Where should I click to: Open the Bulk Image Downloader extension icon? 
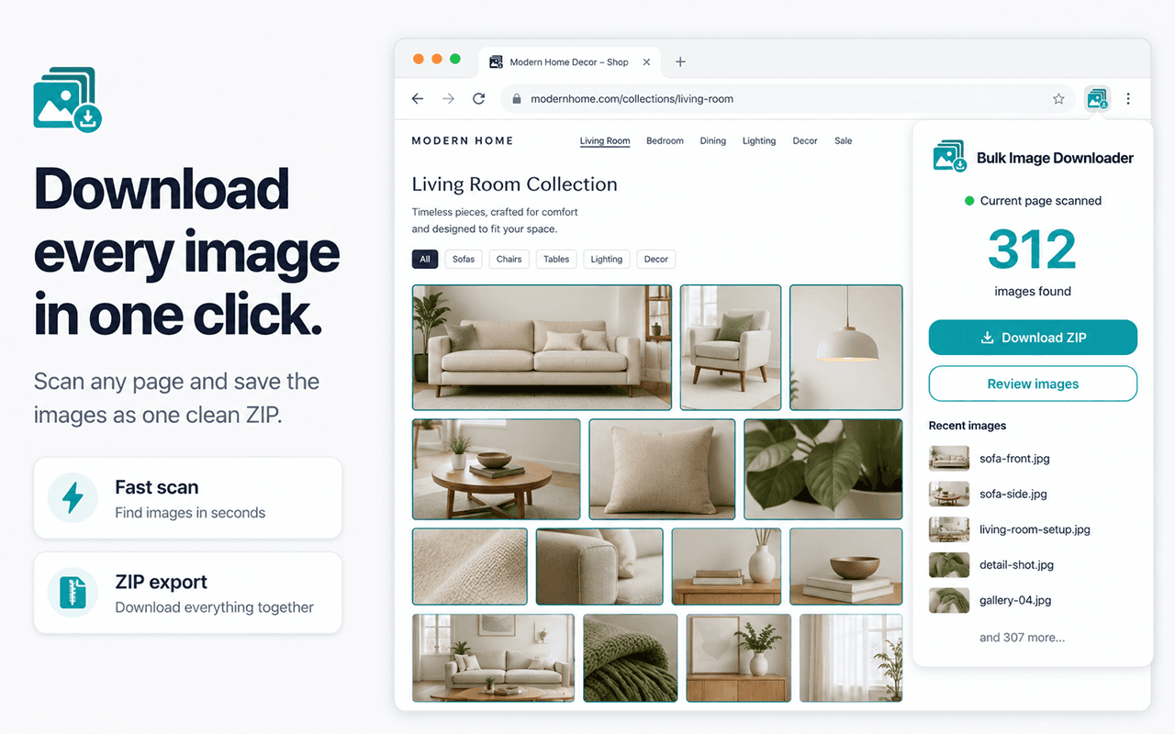(1097, 98)
